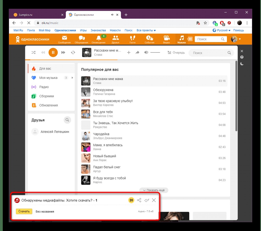Open browser extensions puzzle icon
The image size is (261, 231).
198,23
